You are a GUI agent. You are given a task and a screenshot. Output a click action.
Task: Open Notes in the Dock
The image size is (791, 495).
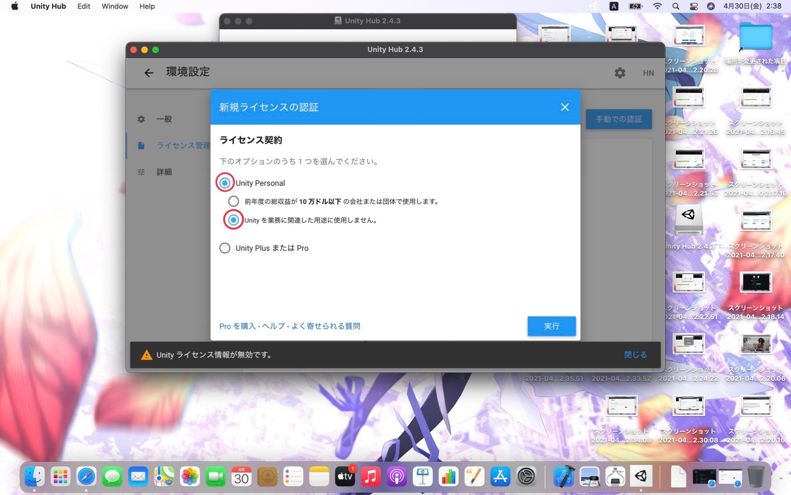319,476
